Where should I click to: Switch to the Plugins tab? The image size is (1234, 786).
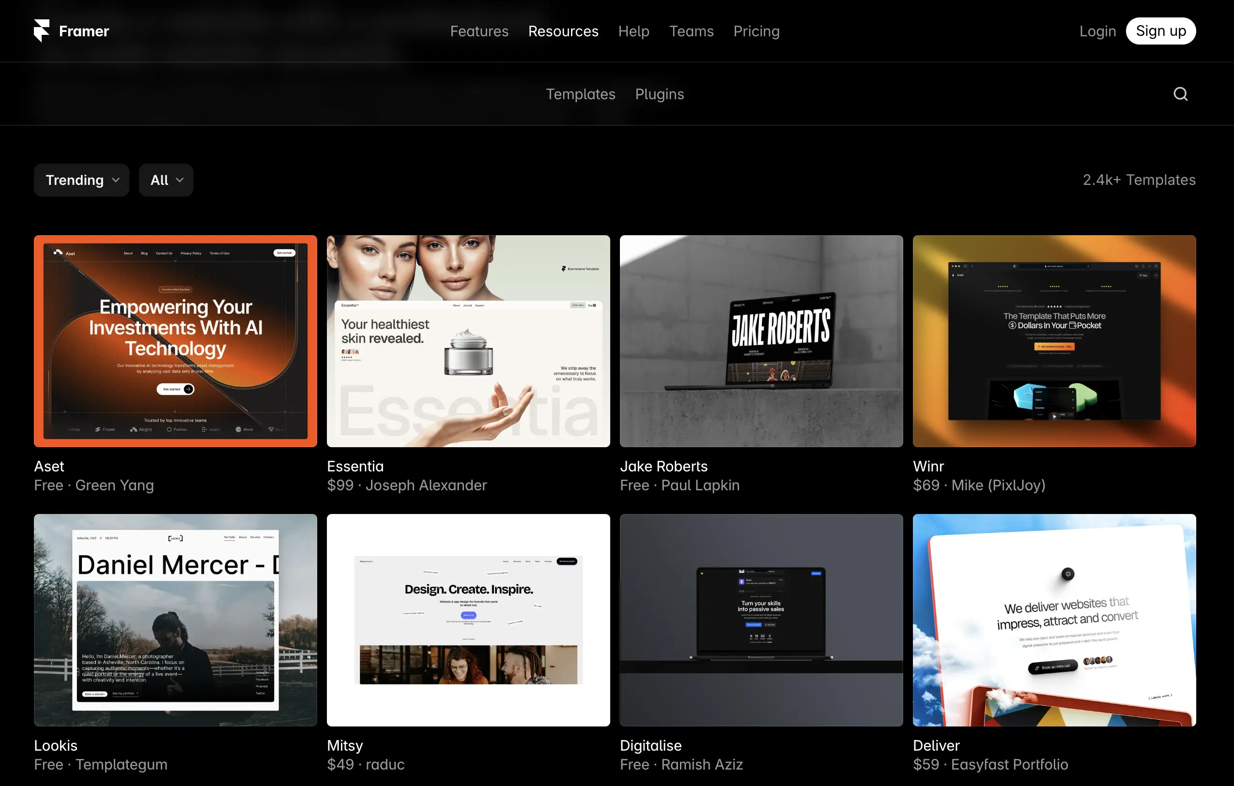(x=660, y=94)
